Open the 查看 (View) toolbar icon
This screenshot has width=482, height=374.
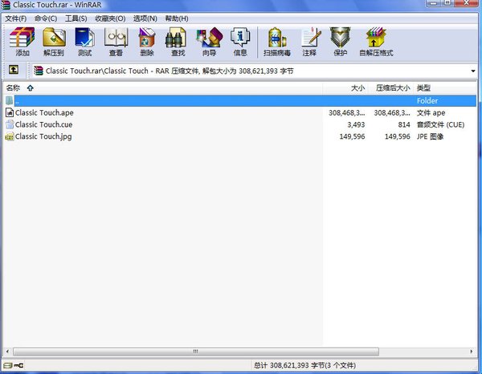tap(116, 42)
